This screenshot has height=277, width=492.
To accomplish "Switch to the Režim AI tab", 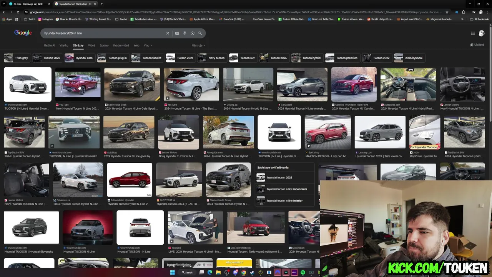I will coord(50,45).
